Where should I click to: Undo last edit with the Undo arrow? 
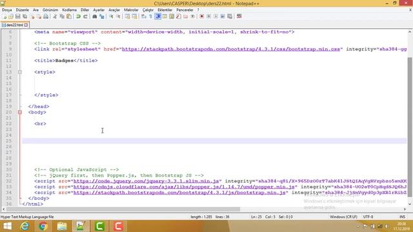pyautogui.click(x=78, y=16)
